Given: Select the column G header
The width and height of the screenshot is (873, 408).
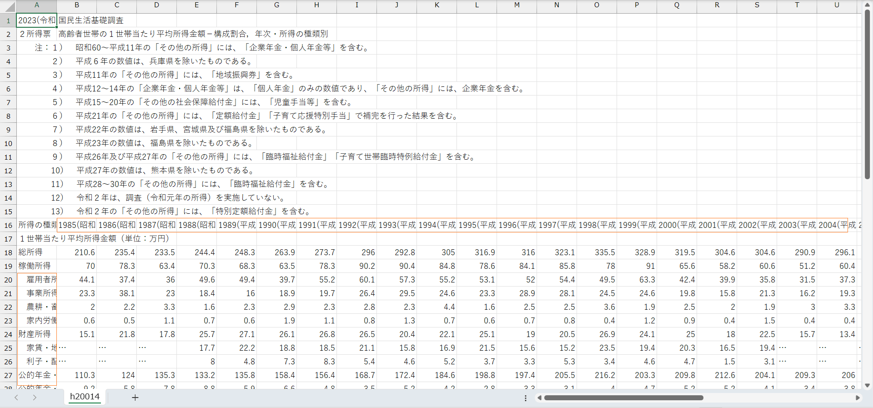Looking at the screenshot, I should coord(276,5).
